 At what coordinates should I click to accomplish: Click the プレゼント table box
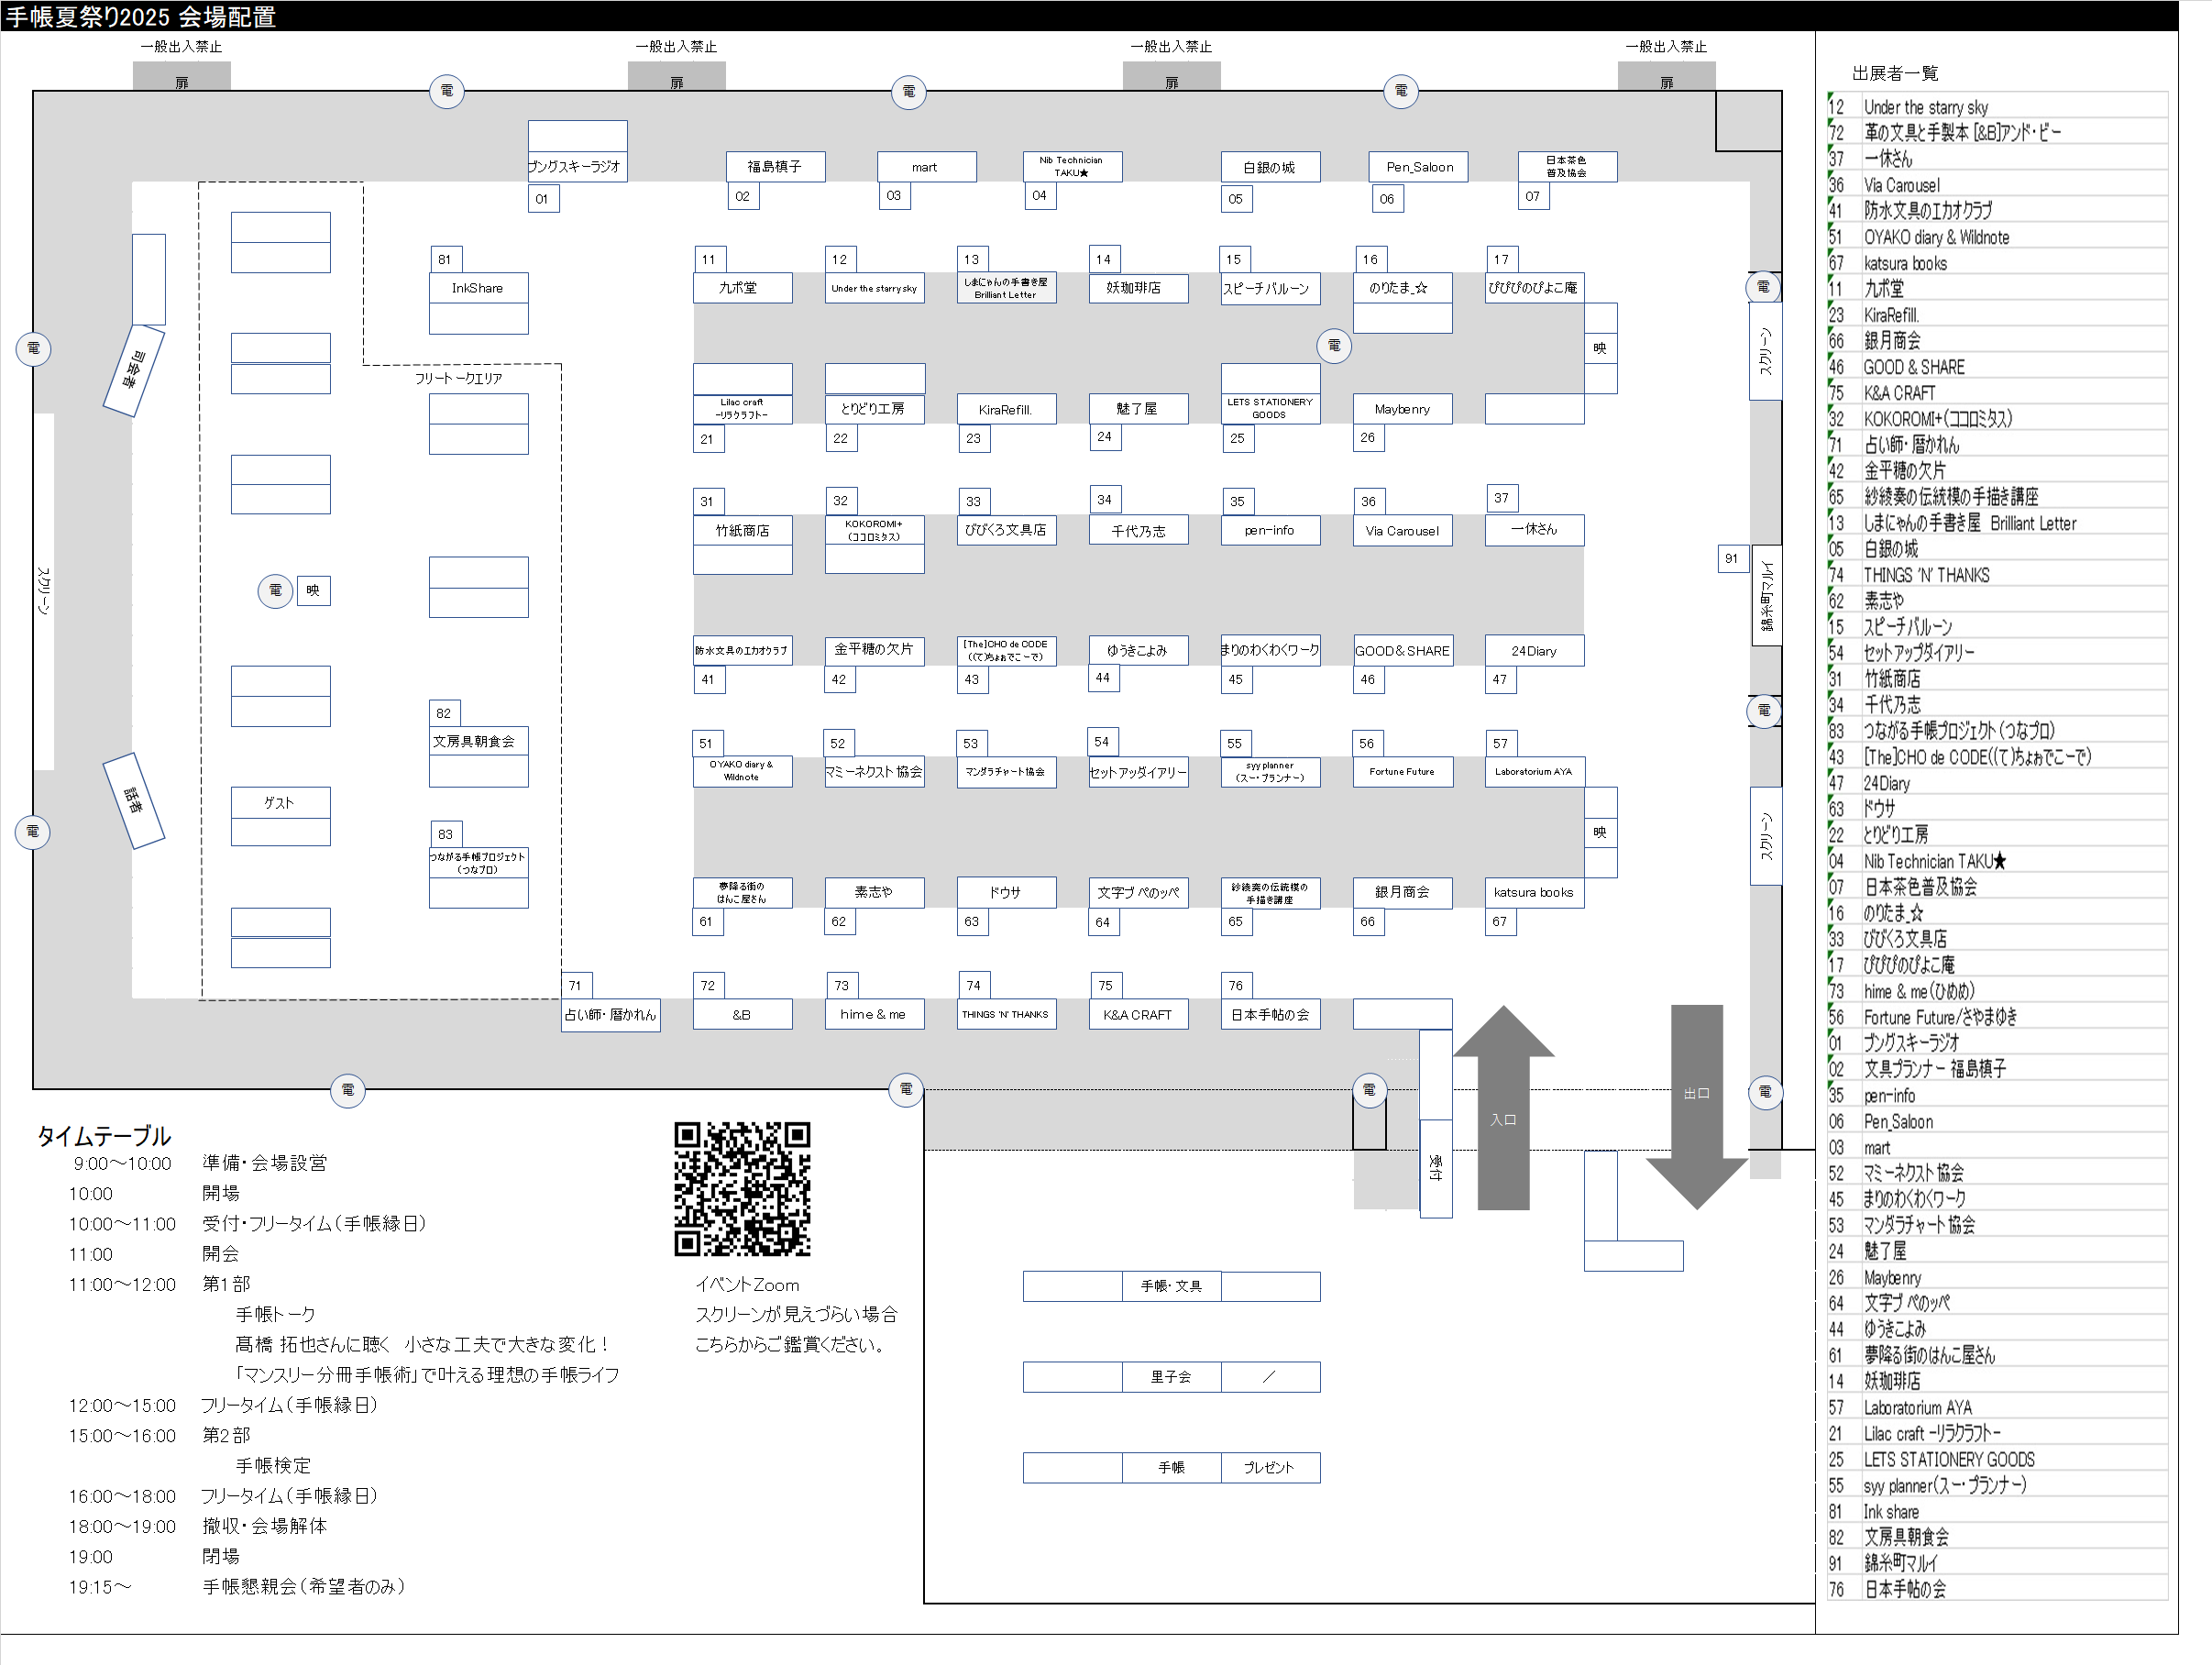[1269, 1467]
